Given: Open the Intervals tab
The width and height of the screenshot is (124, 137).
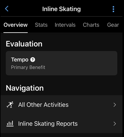Looking at the screenshot, I should (x=65, y=25).
